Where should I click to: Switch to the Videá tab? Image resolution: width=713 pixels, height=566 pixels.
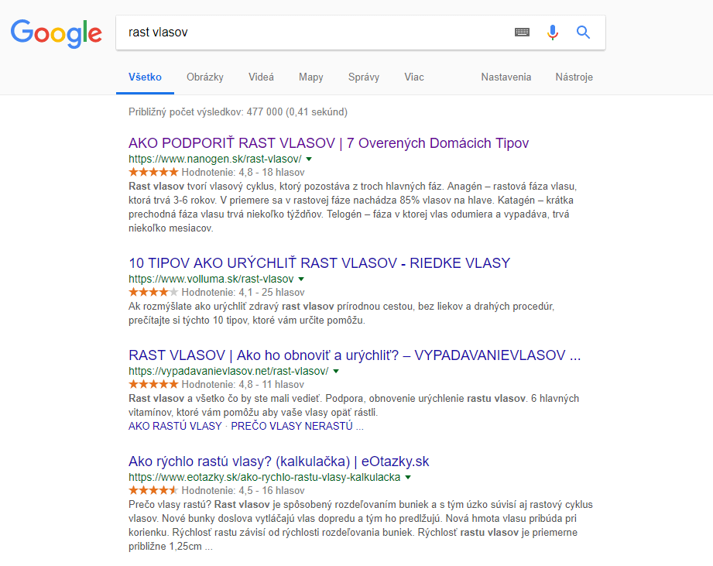(x=261, y=77)
